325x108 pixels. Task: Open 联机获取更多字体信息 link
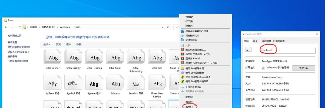19,47
